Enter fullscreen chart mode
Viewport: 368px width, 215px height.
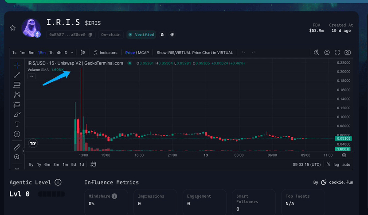[337, 53]
